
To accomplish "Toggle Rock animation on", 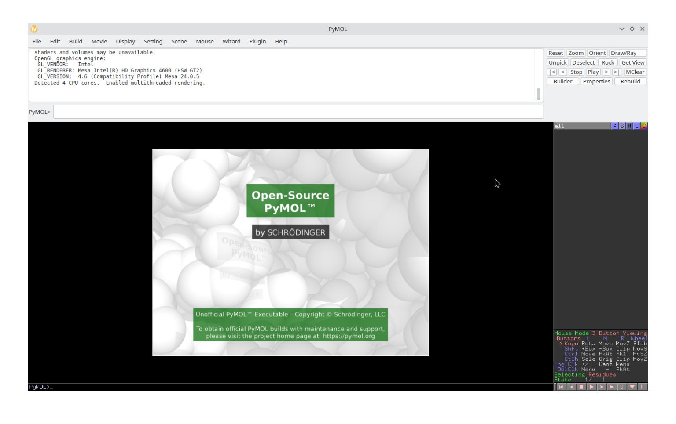I will (608, 62).
